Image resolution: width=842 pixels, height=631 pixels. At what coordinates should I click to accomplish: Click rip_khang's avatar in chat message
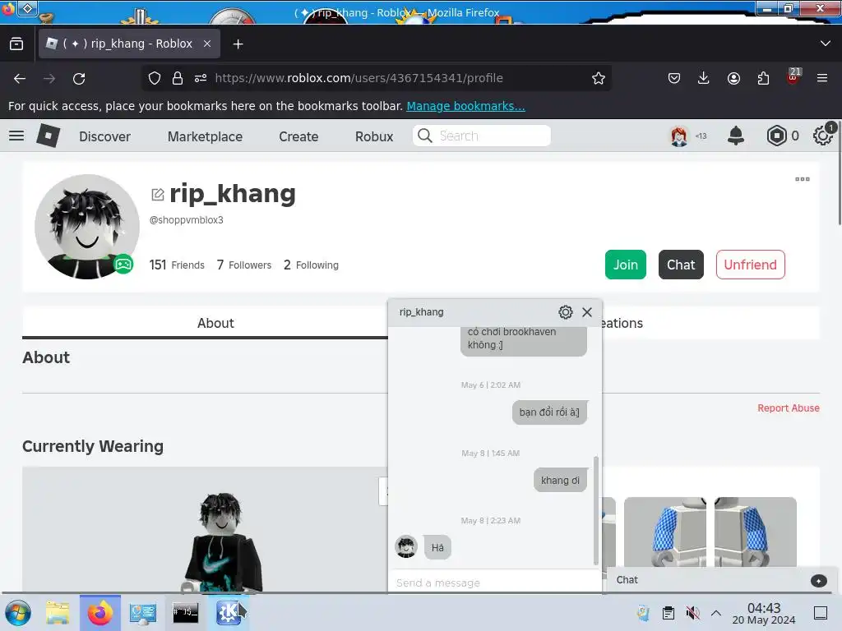[406, 547]
